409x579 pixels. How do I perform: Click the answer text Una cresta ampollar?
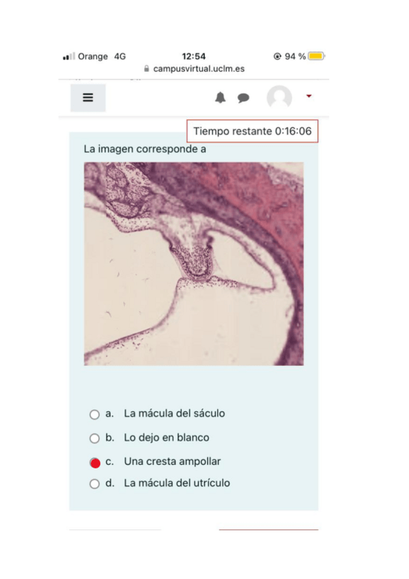tap(172, 462)
